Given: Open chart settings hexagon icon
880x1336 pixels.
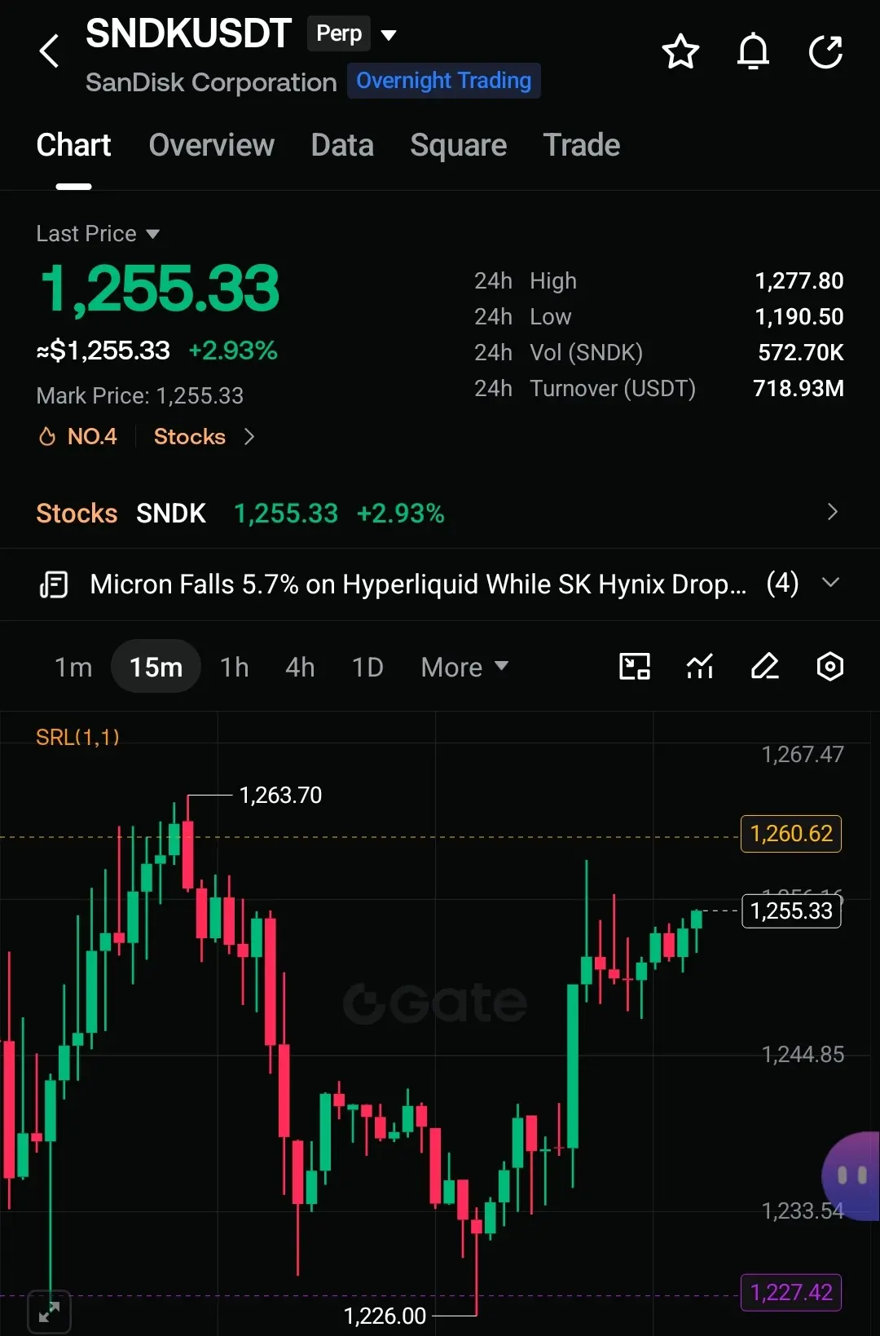Looking at the screenshot, I should (829, 667).
